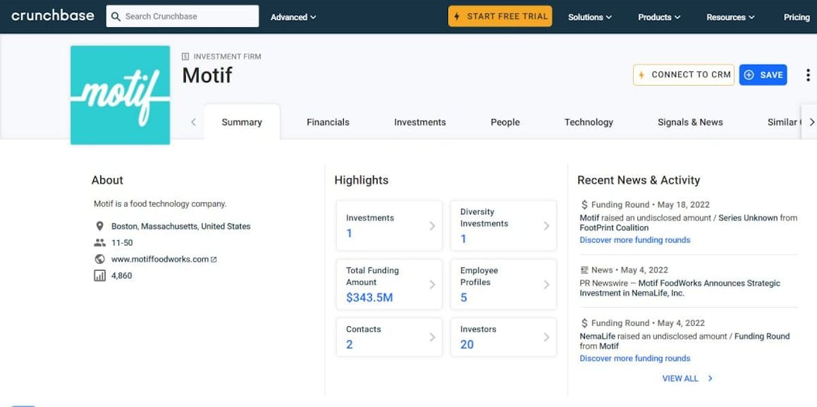Open the Products dropdown menu
Screen dimensions: 817x407
pos(658,17)
